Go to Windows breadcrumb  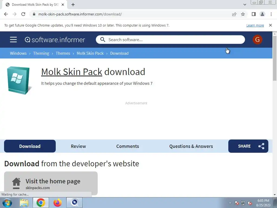coord(18,53)
